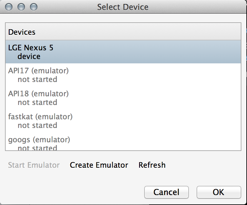Click "not started" status below googs
Viewport: 247px width, 205px height.
pos(37,148)
